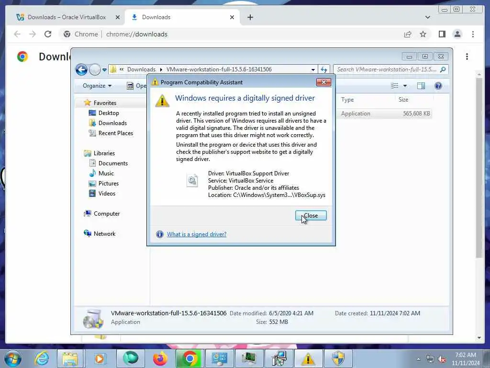
Task: Select Libraries in navigation pane
Action: [104, 153]
